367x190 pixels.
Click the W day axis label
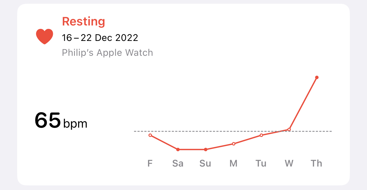point(289,163)
